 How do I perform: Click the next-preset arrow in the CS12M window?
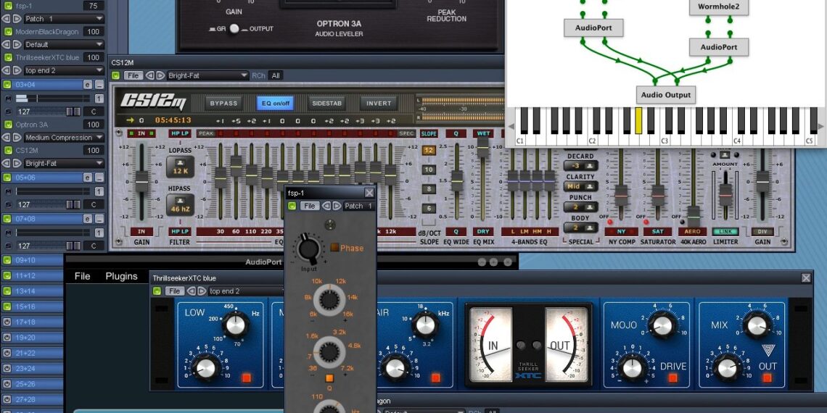pos(160,75)
